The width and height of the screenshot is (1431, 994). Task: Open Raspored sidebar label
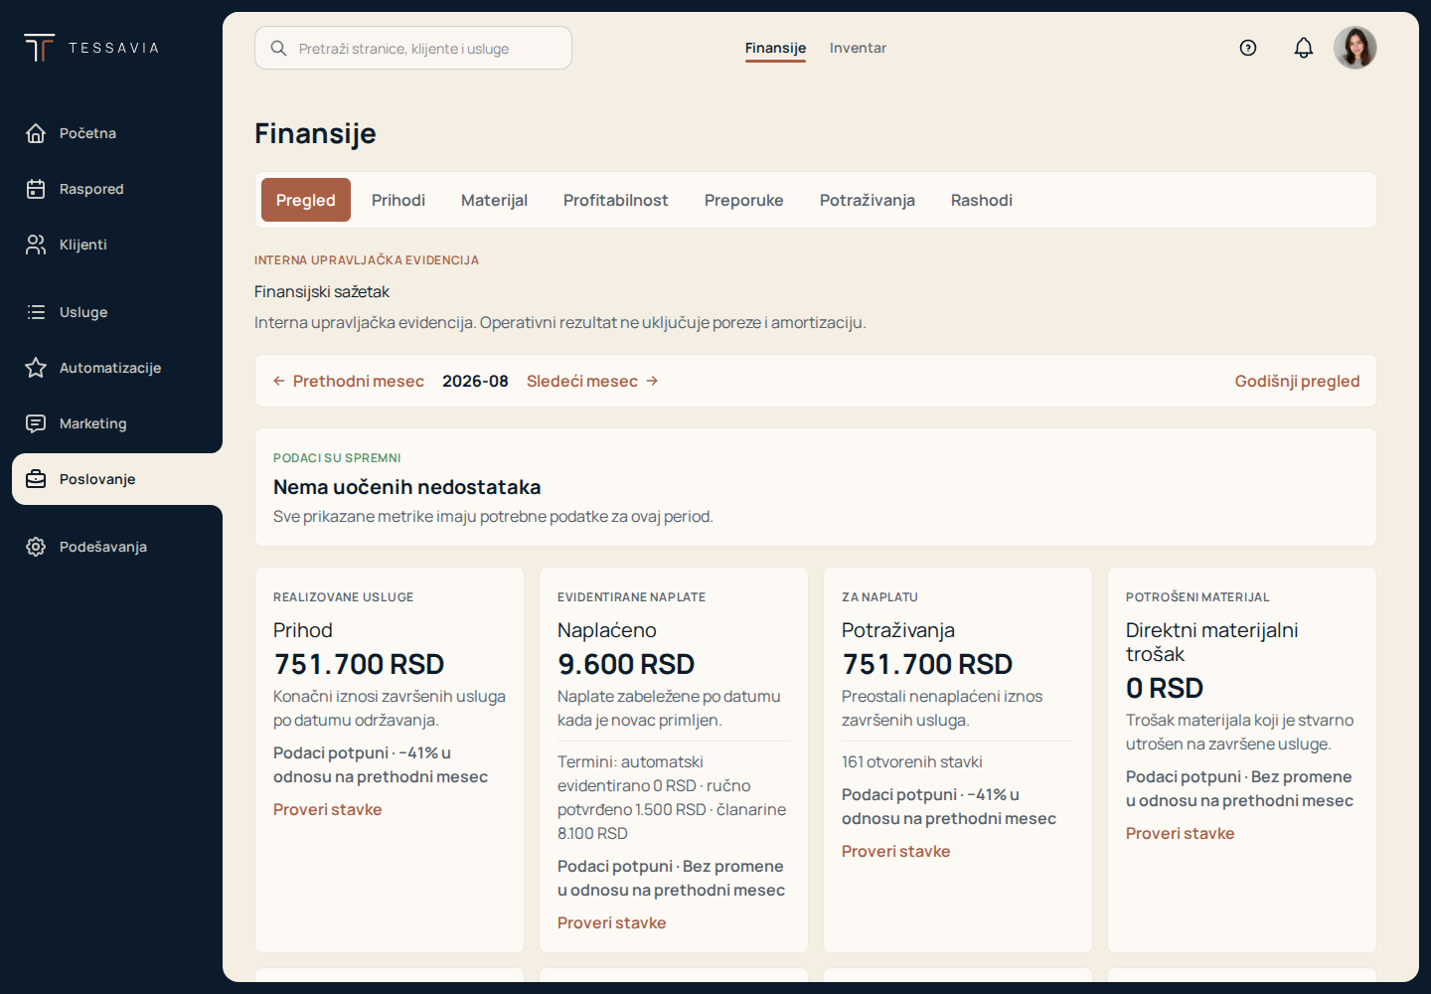click(91, 189)
